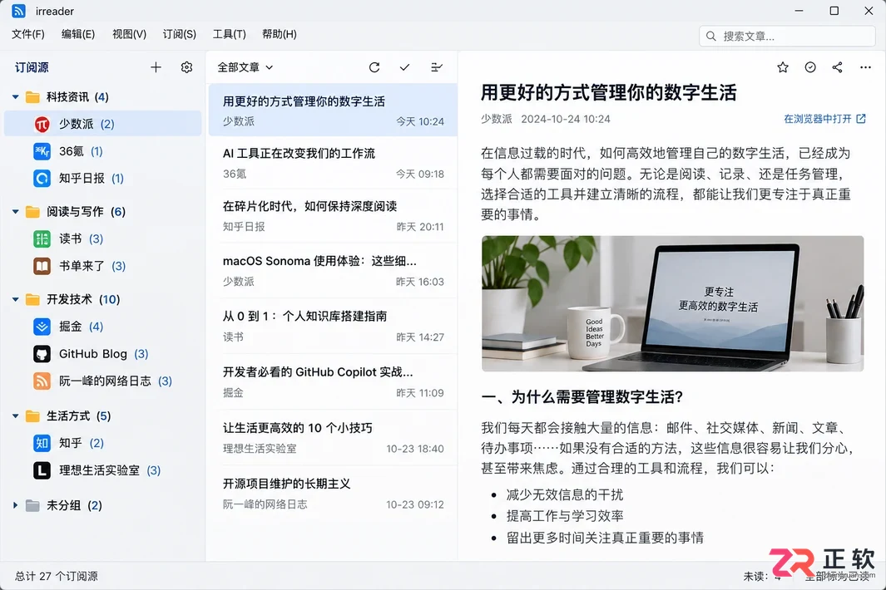The height and width of the screenshot is (590, 886).
Task: Star the current article
Action: coord(783,67)
